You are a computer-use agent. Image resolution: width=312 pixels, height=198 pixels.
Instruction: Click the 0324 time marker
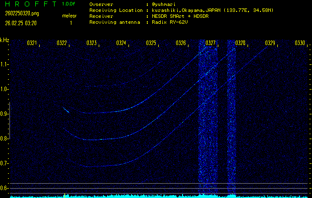121,43
